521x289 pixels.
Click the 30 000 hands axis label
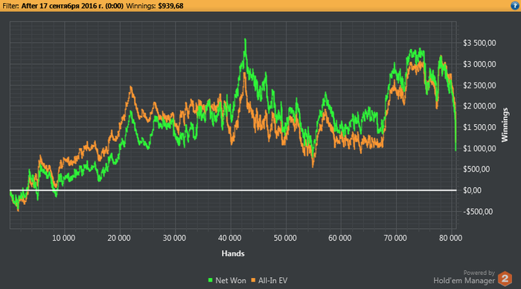pyautogui.click(x=174, y=238)
